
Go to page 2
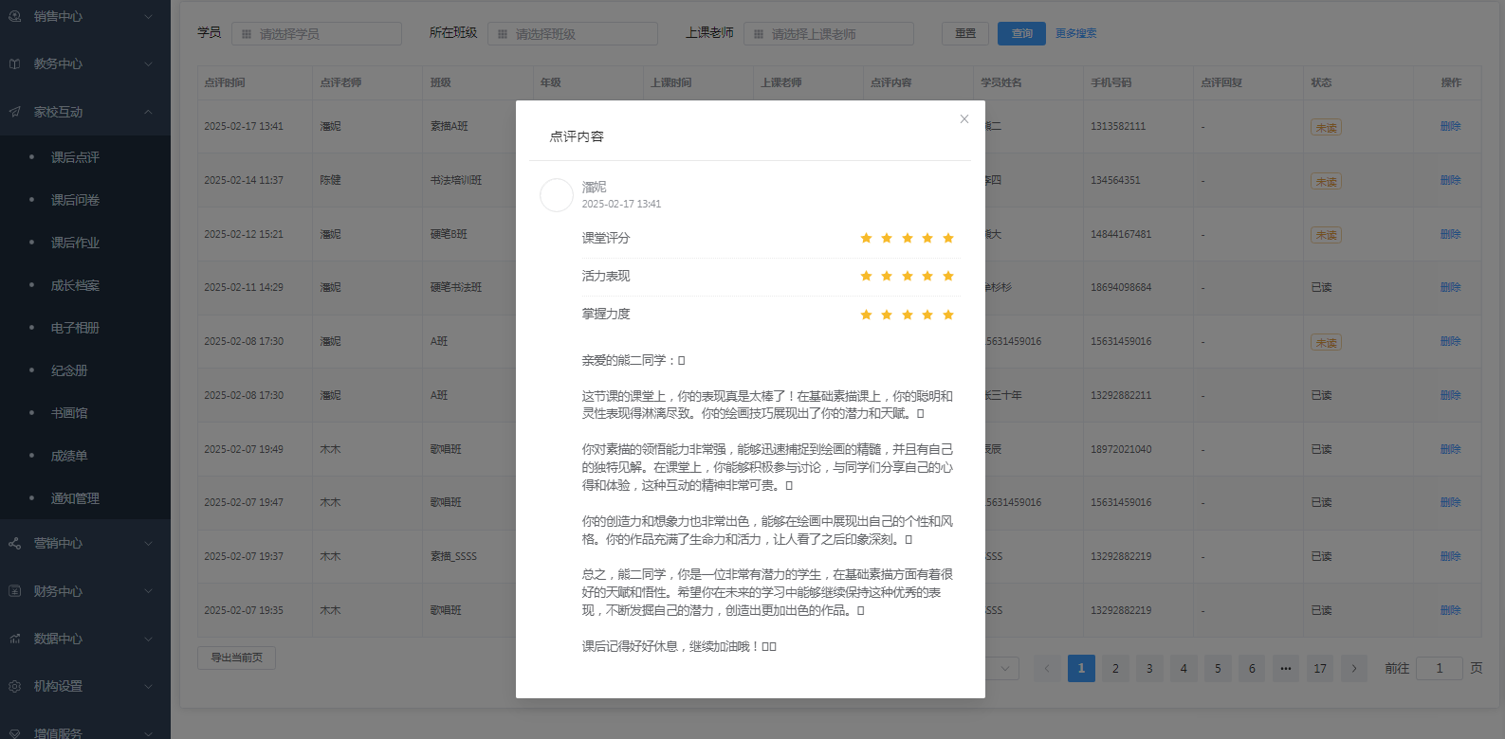(x=1115, y=668)
